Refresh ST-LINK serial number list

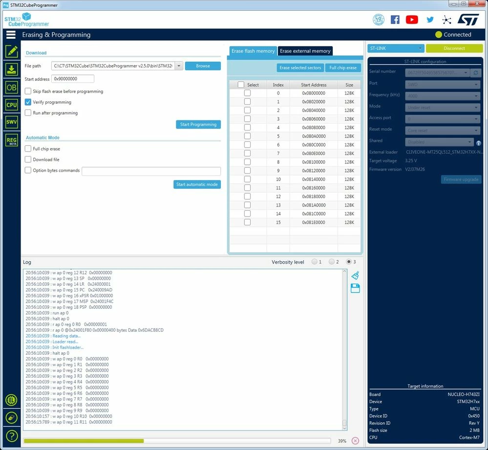(476, 72)
